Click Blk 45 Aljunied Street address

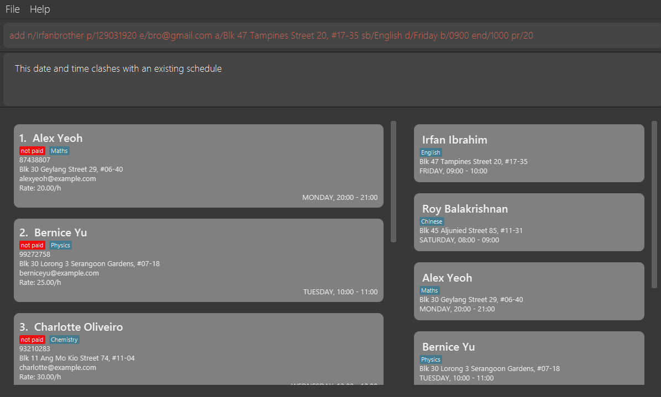click(471, 231)
